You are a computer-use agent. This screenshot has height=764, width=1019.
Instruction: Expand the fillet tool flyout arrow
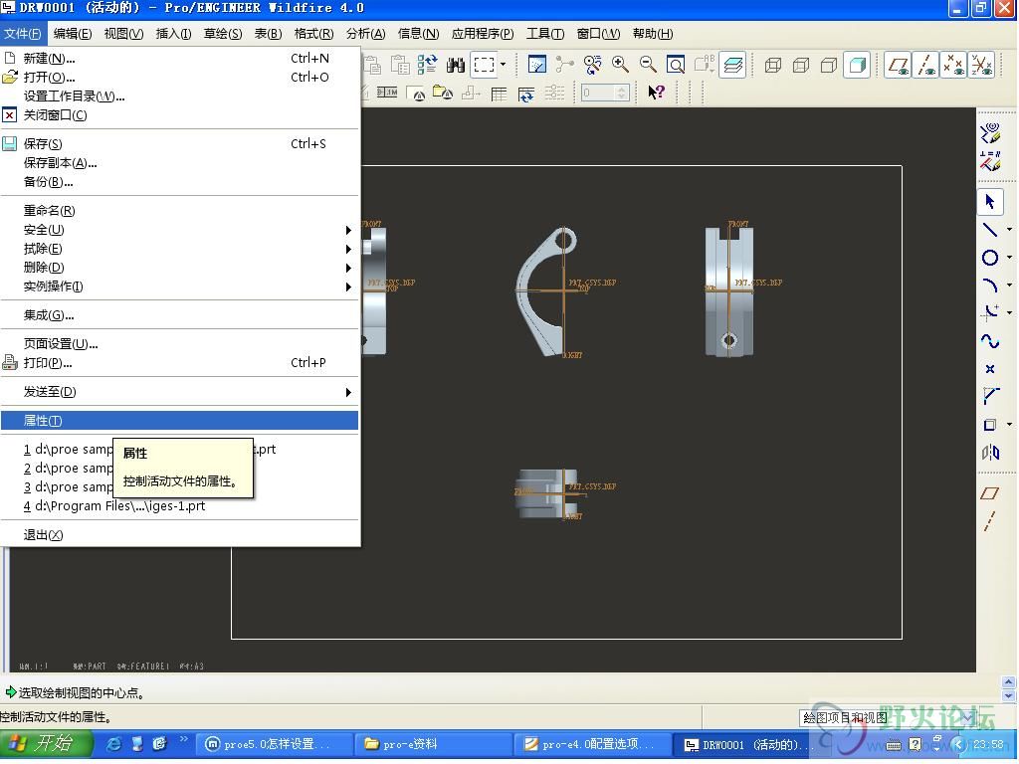[1009, 312]
